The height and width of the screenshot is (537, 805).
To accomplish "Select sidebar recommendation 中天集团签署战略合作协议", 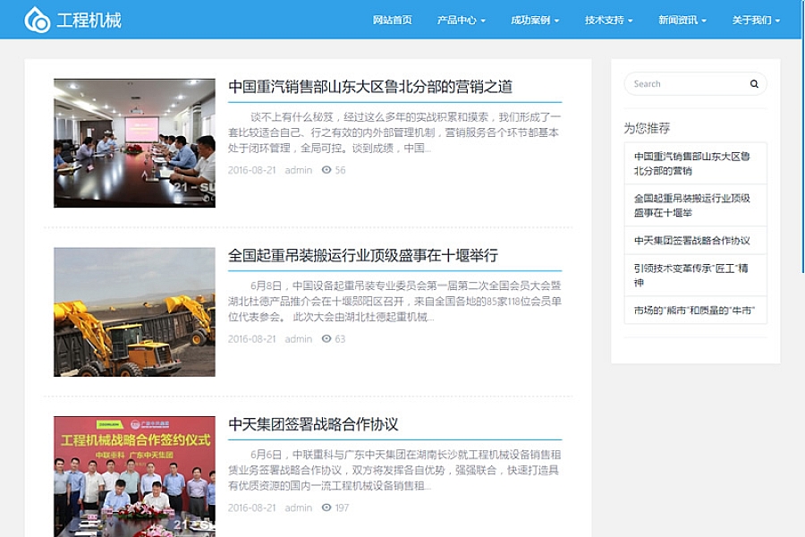I will pyautogui.click(x=695, y=241).
